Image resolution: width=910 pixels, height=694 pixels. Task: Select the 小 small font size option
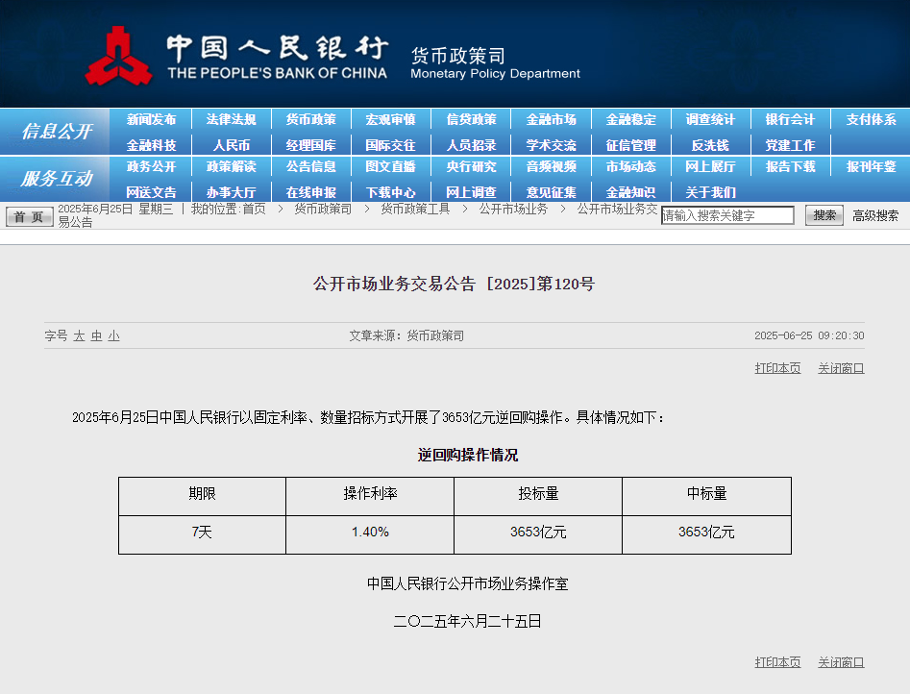coord(113,335)
